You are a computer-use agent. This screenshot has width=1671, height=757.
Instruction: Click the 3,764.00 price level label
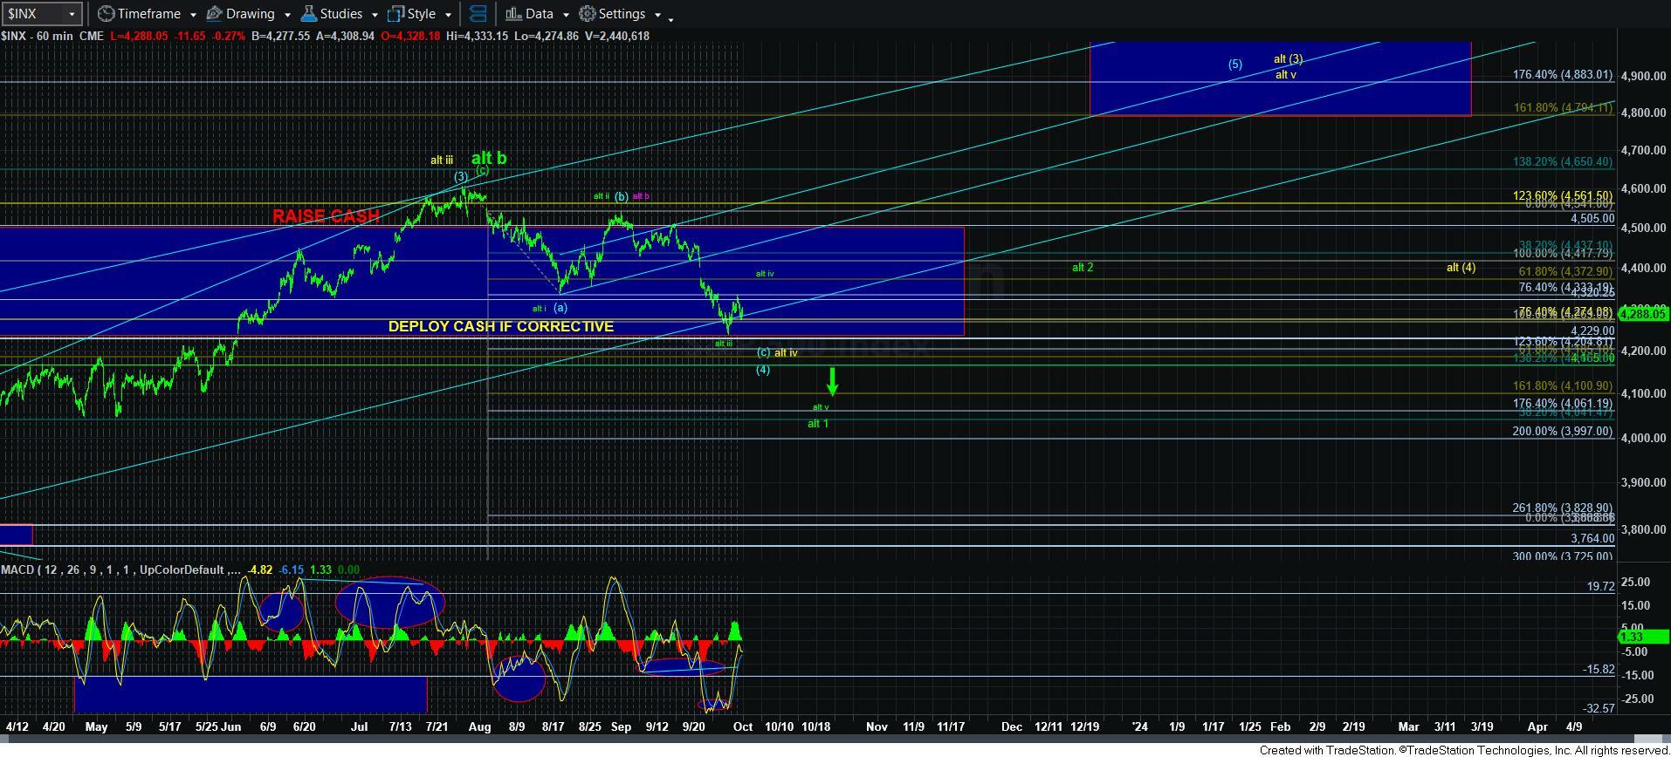(x=1592, y=538)
